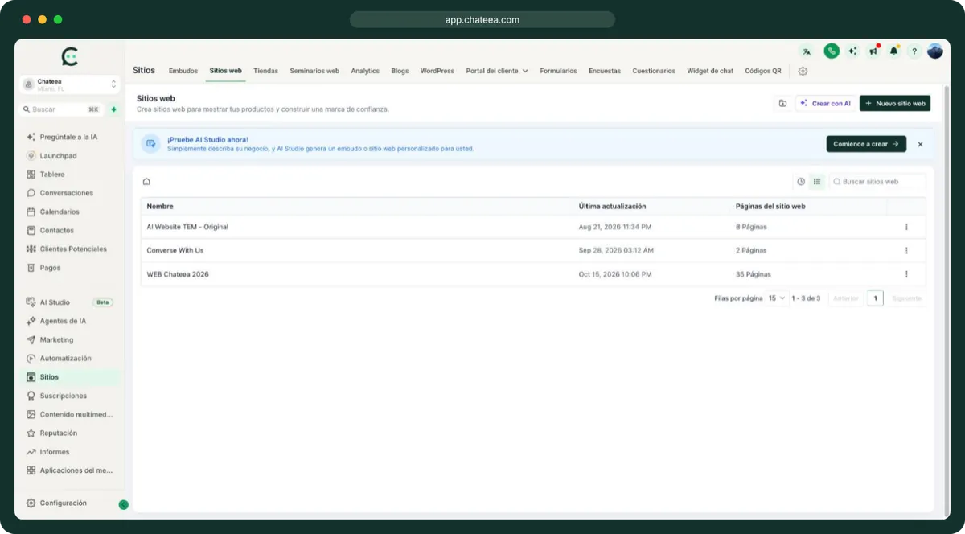
Task: Open the Sitios settings gear icon
Action: tap(803, 71)
